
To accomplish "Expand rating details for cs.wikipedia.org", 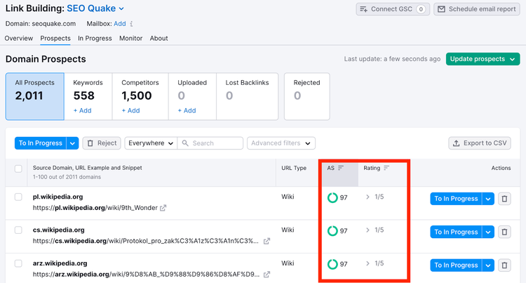I will [367, 230].
